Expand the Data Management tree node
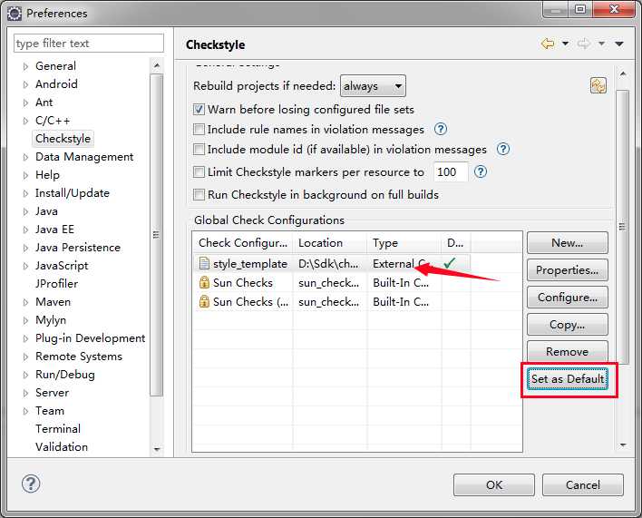Screen dimensions: 642x518 [x=25, y=157]
